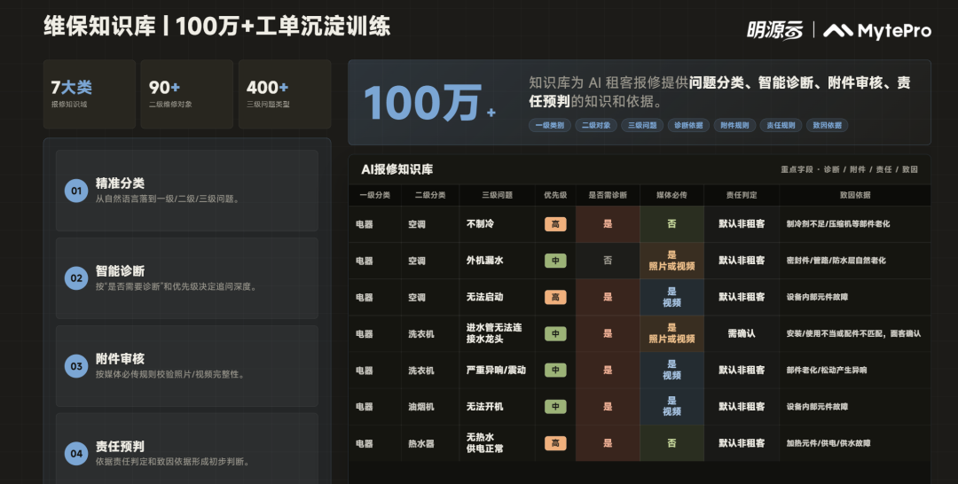
Task: Click the 是否需诊断 column header
Action: point(608,195)
